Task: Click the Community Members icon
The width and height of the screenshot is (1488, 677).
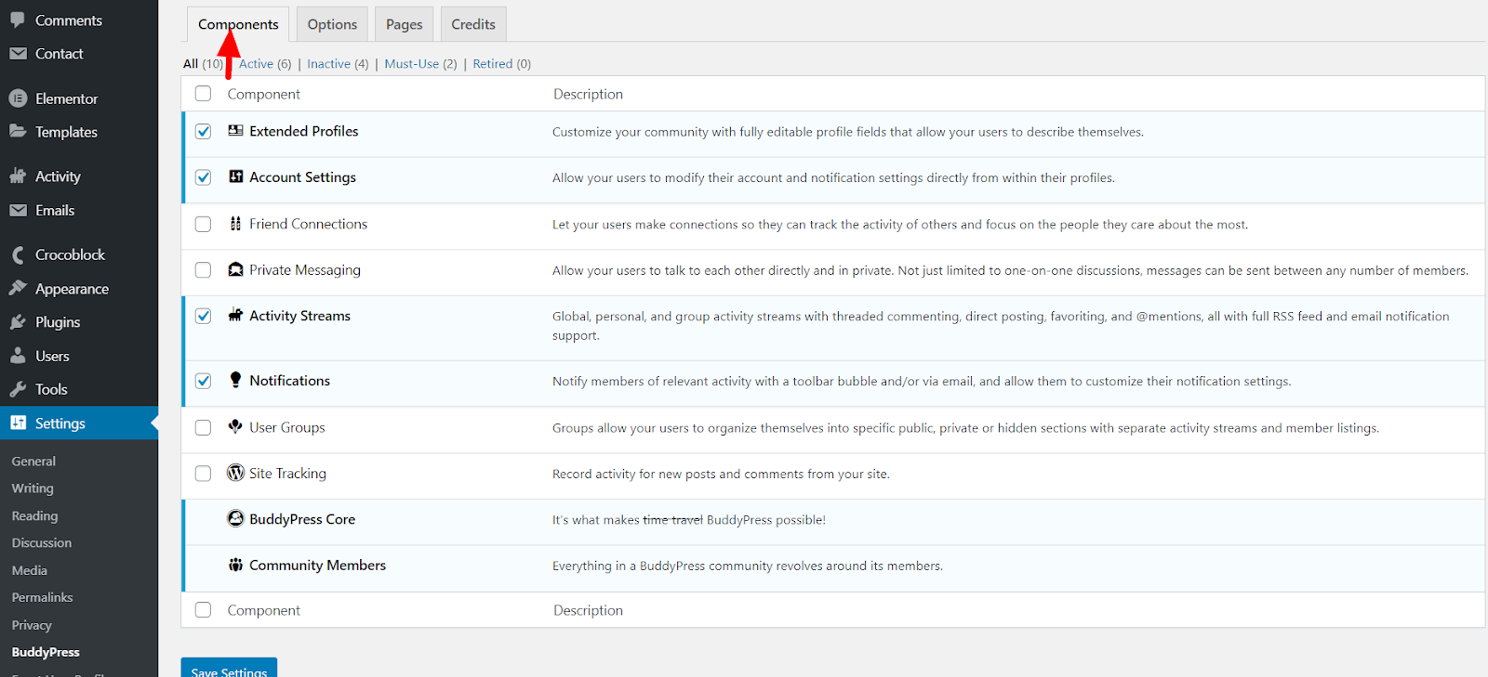Action: tap(236, 565)
